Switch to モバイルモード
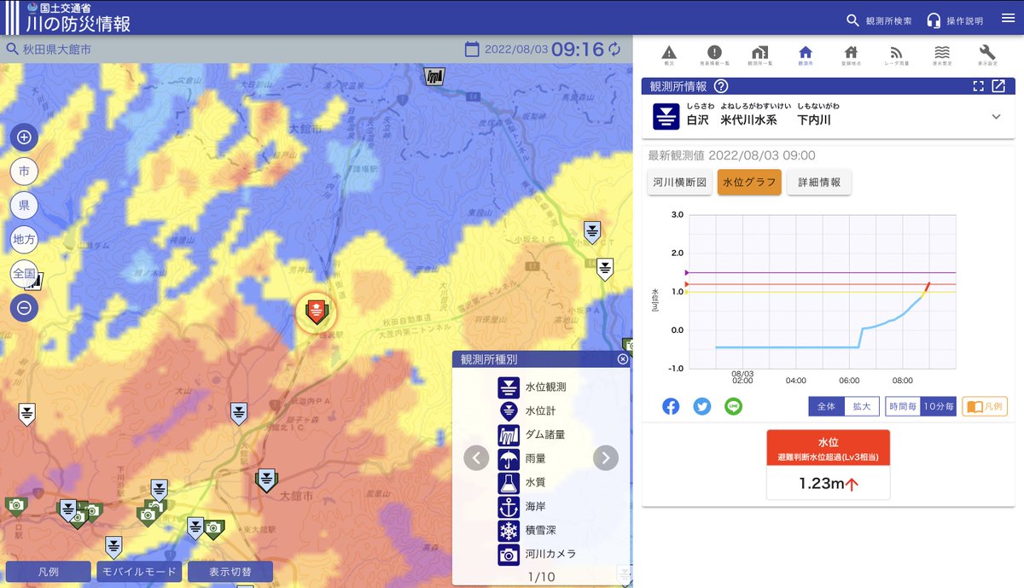Screen dimensions: 1024x588 pos(139,572)
